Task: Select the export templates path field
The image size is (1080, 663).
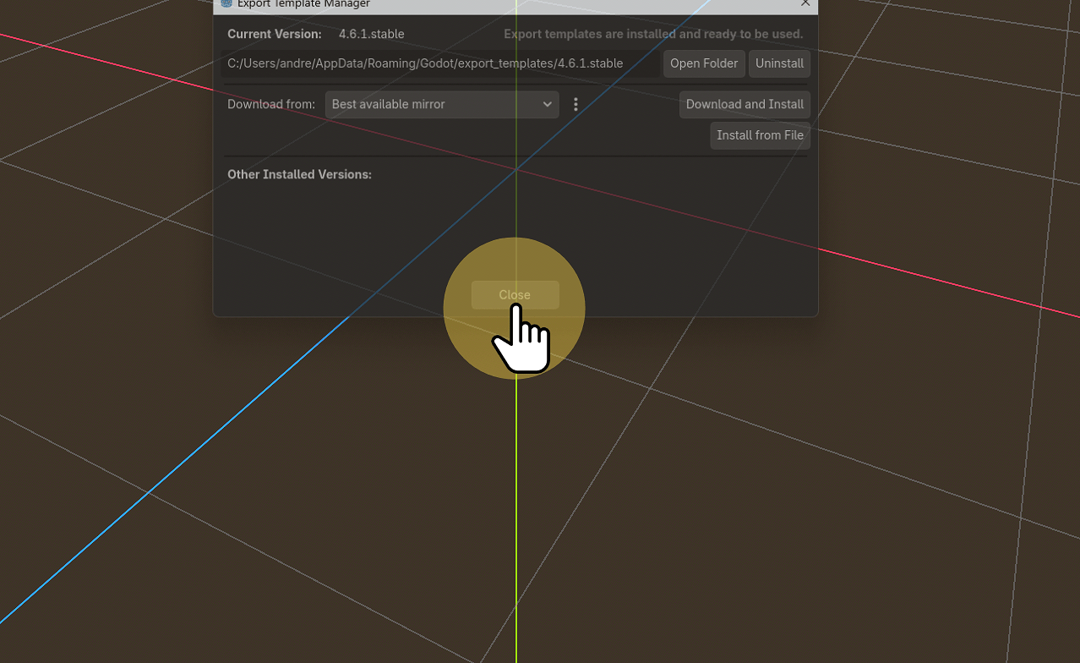Action: (439, 63)
